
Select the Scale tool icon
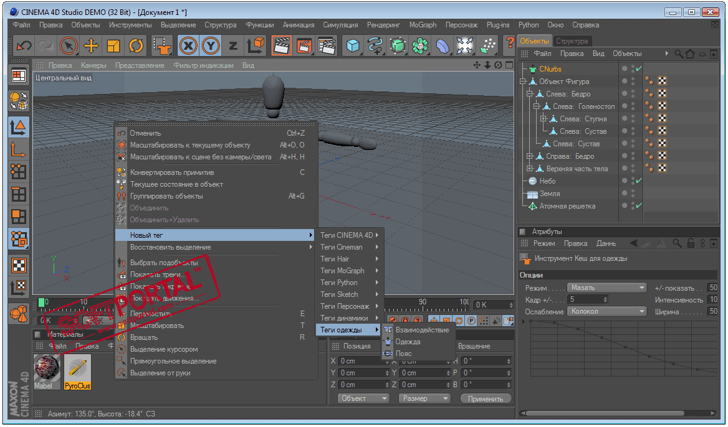point(113,45)
